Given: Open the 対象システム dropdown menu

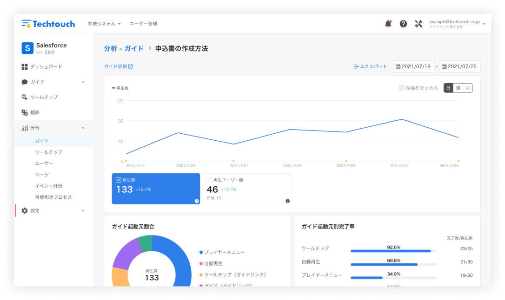Looking at the screenshot, I should pos(104,24).
